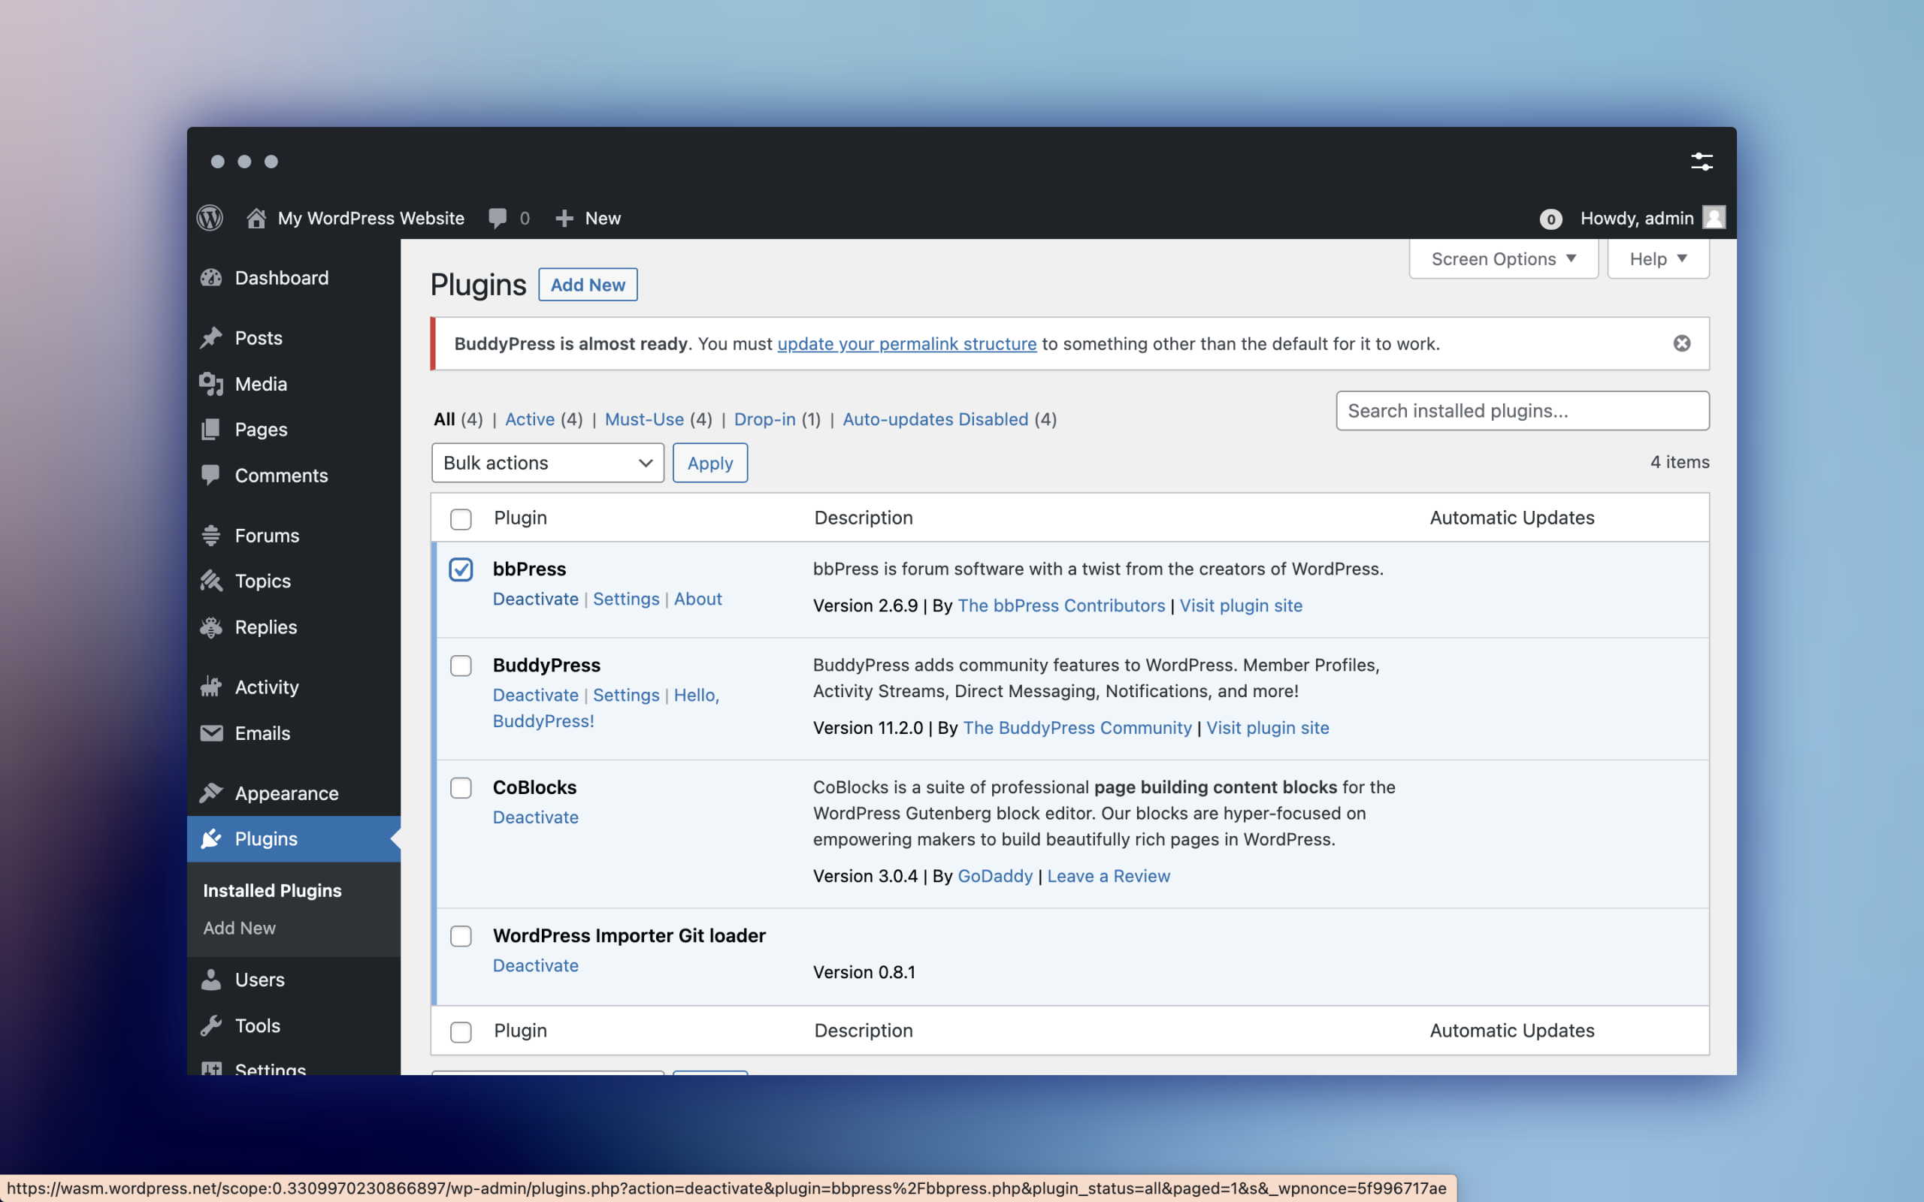Open The BuddyPress Community link
Image resolution: width=1924 pixels, height=1202 pixels.
1077,727
